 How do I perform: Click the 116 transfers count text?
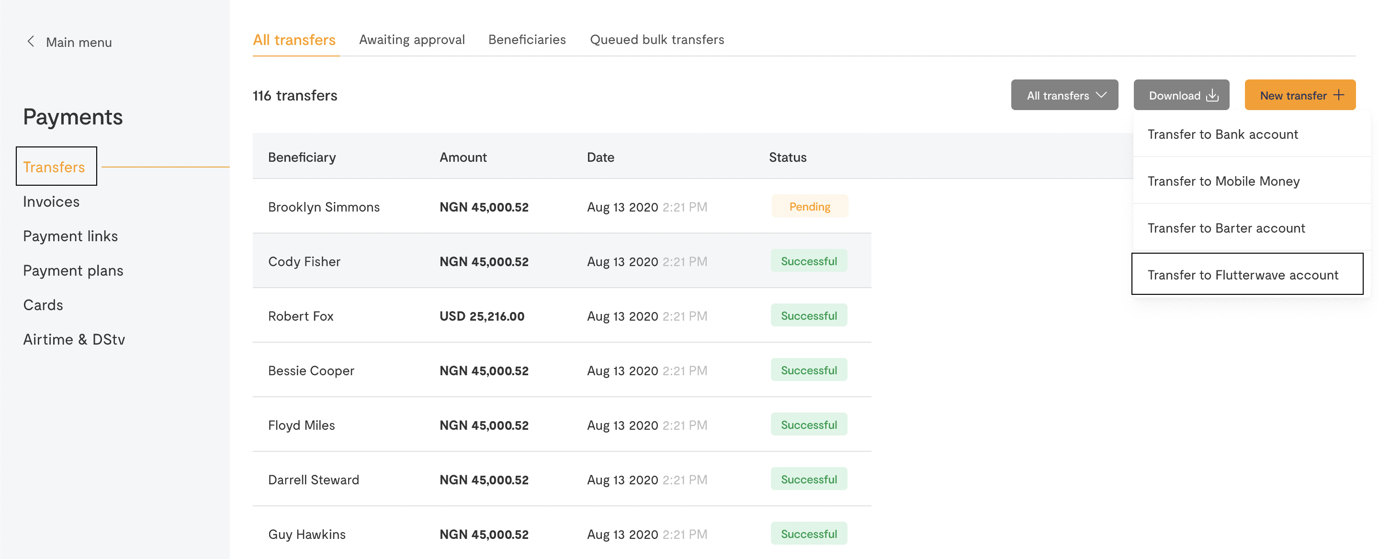[x=295, y=95]
